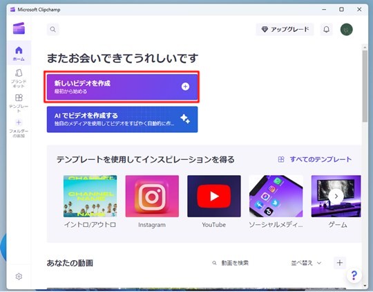The image size is (373, 292).
Task: Add a folder (フォルダーの追加) from the sidebar
Action: click(19, 128)
